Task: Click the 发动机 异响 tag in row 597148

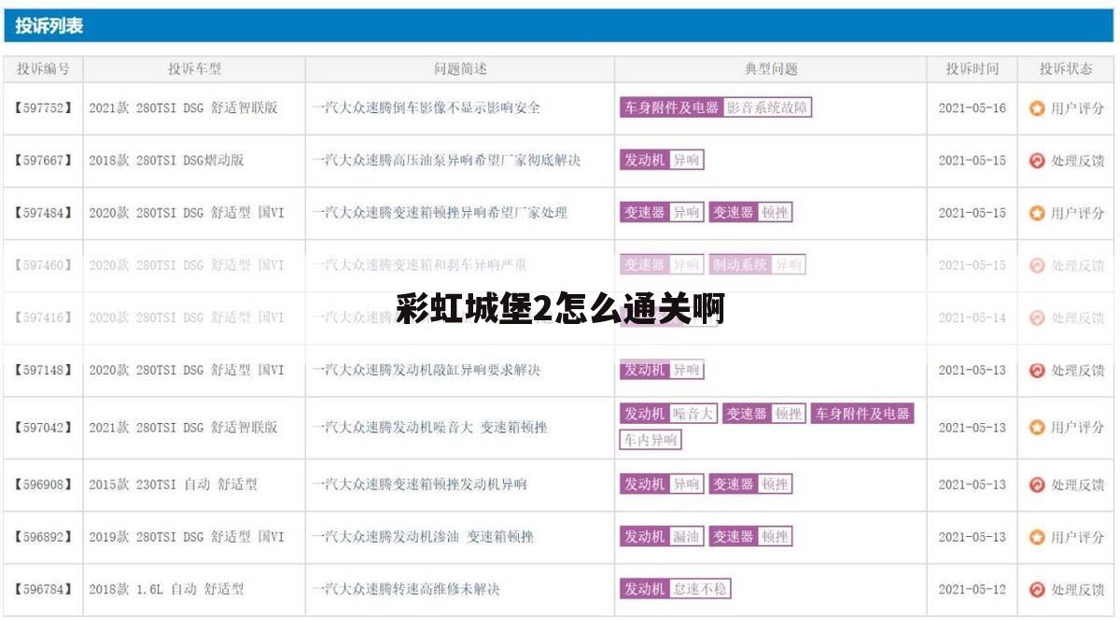Action: 662,370
